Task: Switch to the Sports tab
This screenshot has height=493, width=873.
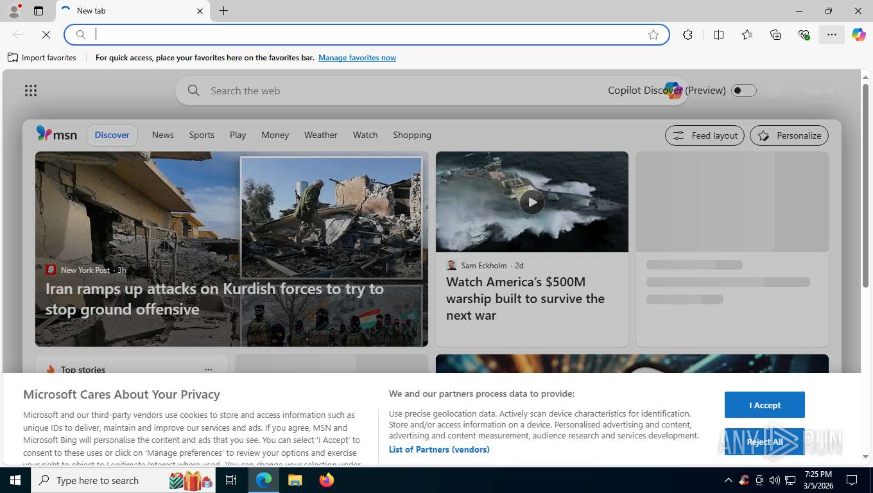Action: pos(202,135)
